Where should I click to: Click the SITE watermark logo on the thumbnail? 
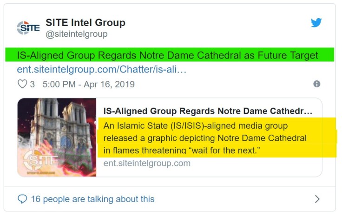pos(42,161)
